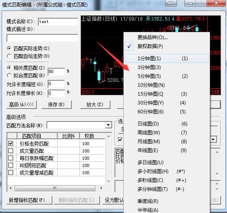
Task: Select 多分钟线图(T) menu item
Action: [167, 189]
